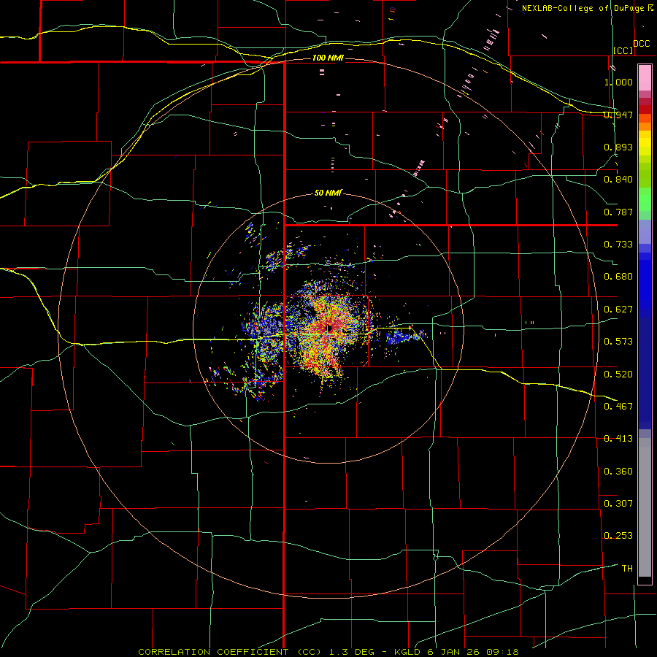Viewport: 657px width, 657px height.
Task: Select the 0.520 legend value
Action: (x=618, y=374)
